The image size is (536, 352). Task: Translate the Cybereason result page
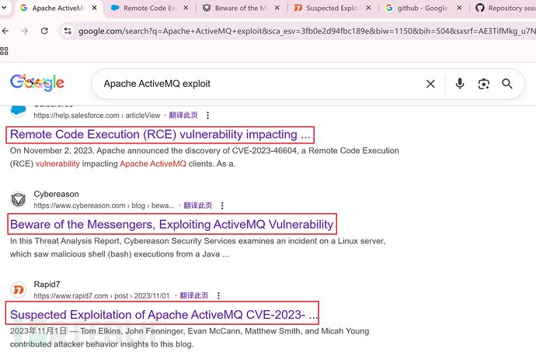197,205
